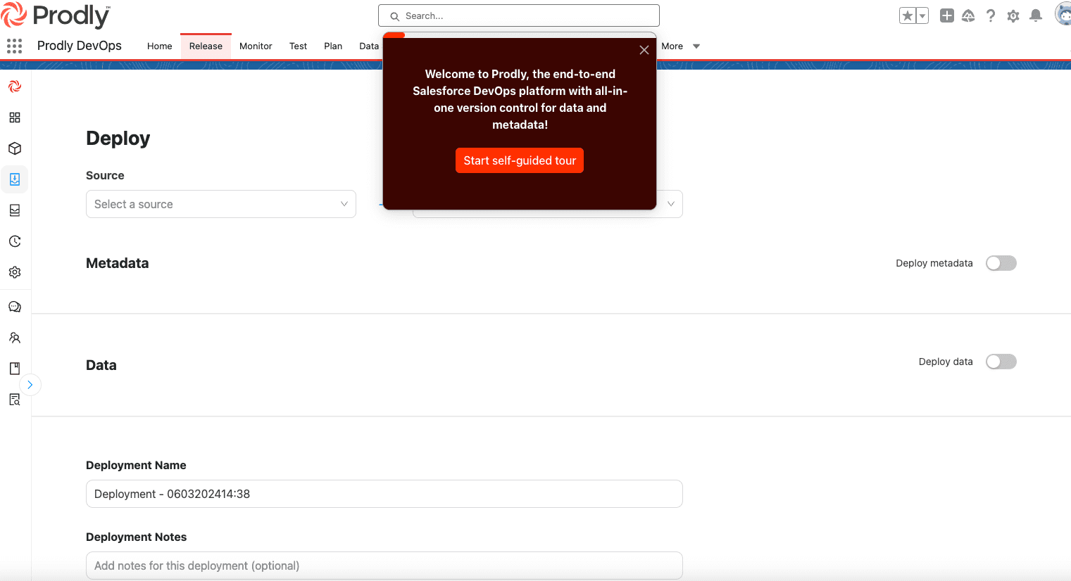1071x581 pixels.
Task: Toggle the Deploy metadata switch
Action: click(1001, 263)
